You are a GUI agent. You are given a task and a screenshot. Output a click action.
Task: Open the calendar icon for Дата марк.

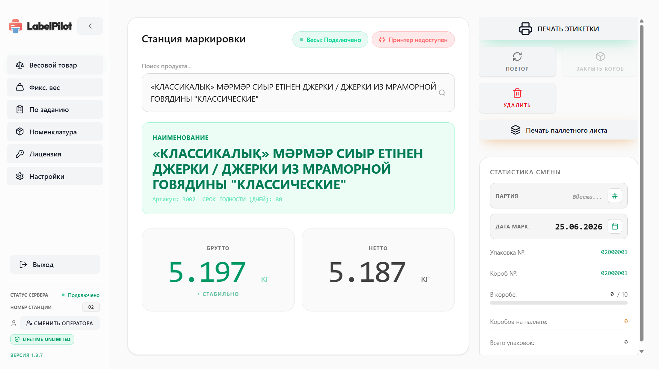pos(615,226)
